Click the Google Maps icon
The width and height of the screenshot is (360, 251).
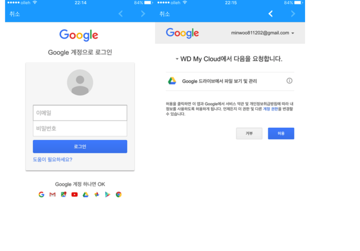tap(63, 195)
